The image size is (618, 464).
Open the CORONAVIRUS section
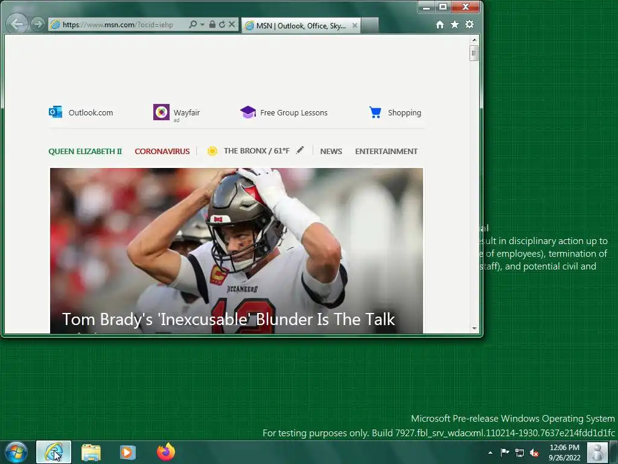click(162, 152)
